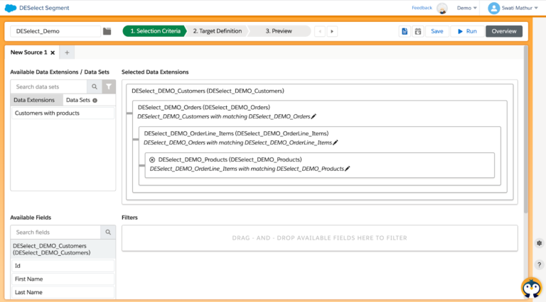Open the penguin help chat widget
Viewport: 546px width, 302px height.
530,288
